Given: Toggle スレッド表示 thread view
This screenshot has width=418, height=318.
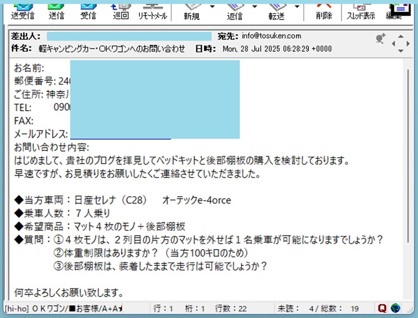Looking at the screenshot, I should coord(361,10).
